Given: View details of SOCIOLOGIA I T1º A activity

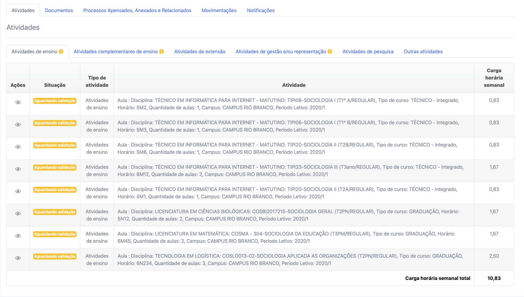Looking at the screenshot, I should (18, 102).
